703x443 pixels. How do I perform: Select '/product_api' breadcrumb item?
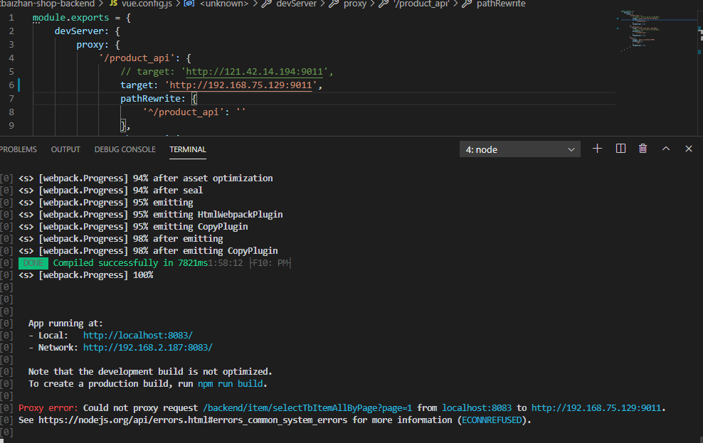click(x=421, y=4)
